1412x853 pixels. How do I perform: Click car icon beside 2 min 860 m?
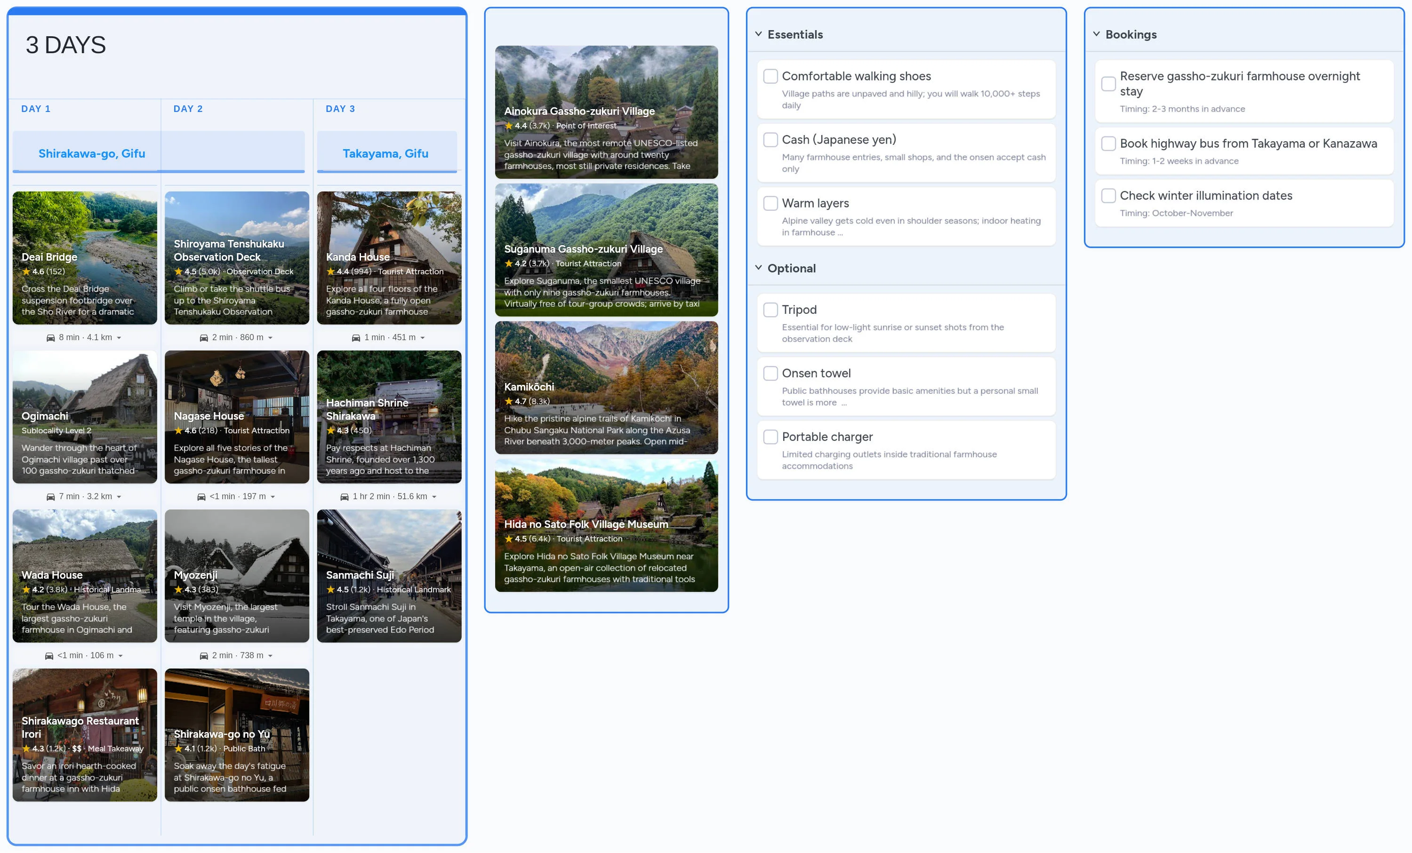click(203, 338)
